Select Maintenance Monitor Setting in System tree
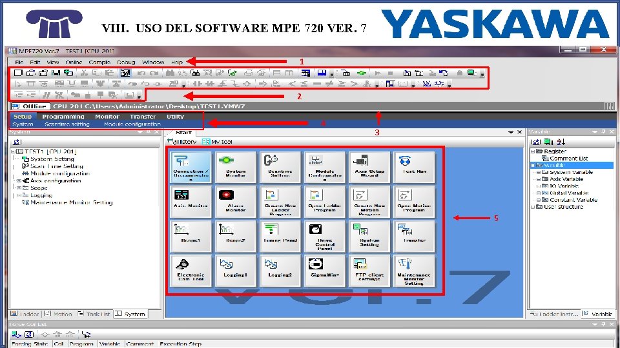The image size is (620, 348). (x=72, y=202)
